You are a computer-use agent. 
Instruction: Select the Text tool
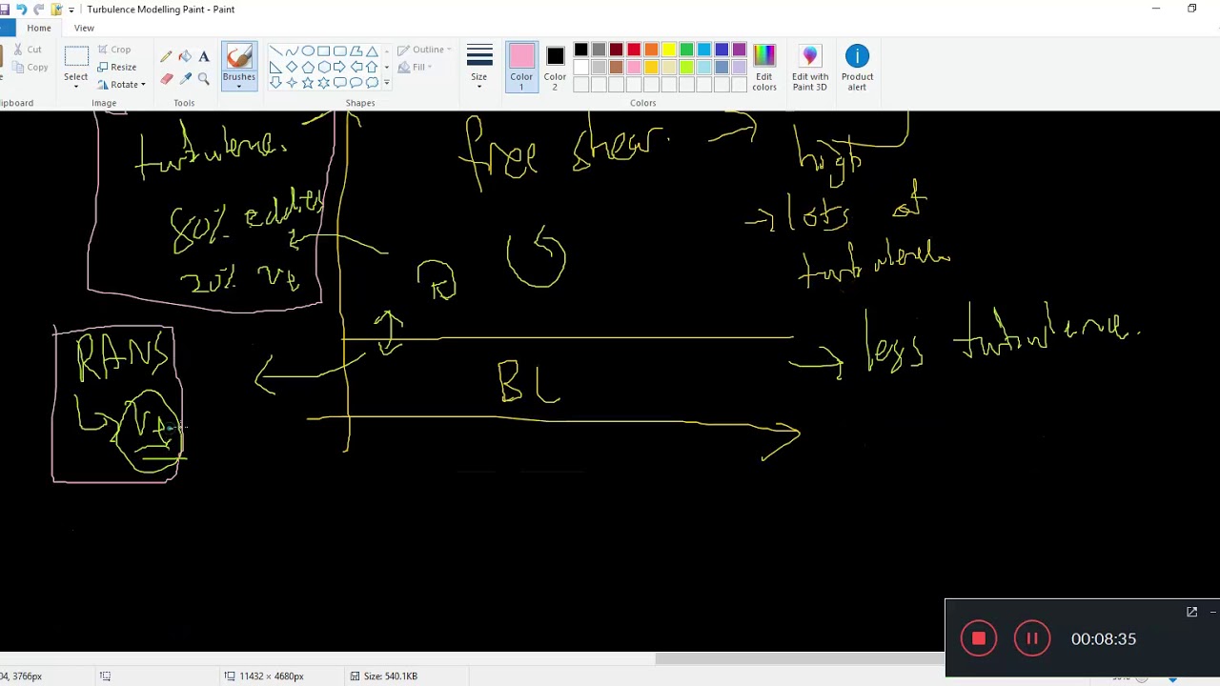pos(204,57)
